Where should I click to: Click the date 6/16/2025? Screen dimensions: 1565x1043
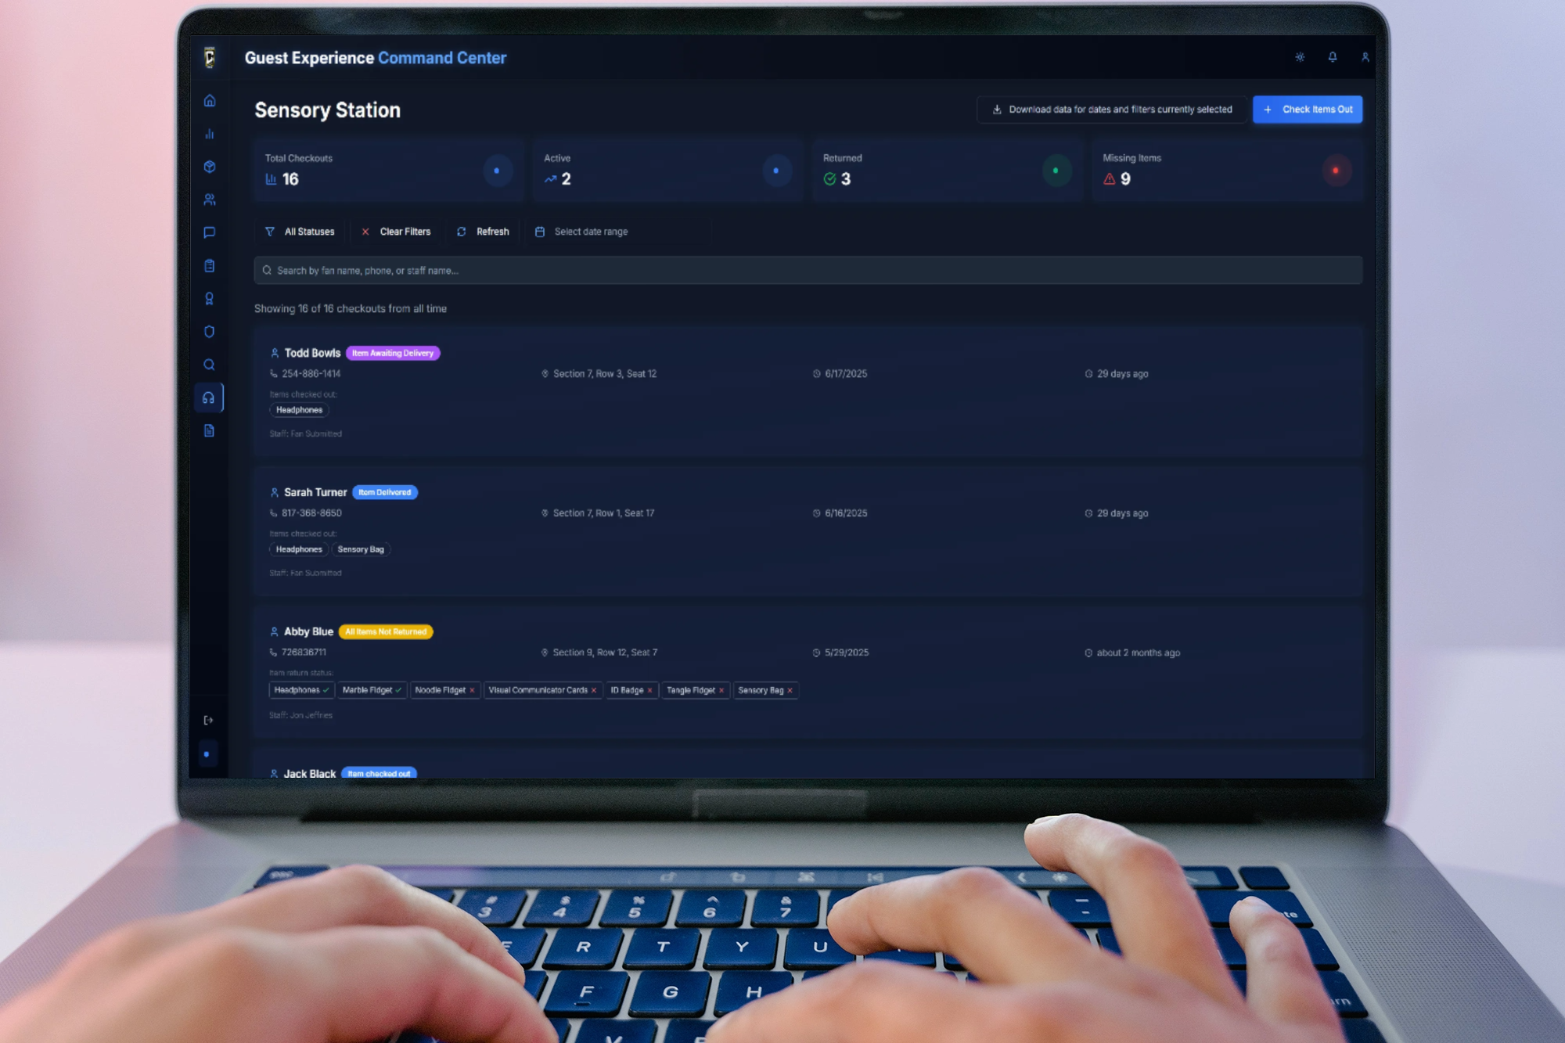(x=846, y=513)
